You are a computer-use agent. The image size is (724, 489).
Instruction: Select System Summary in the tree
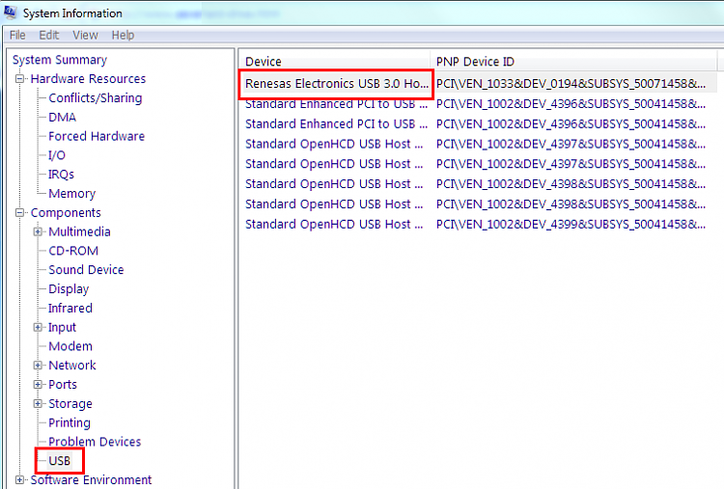point(60,60)
